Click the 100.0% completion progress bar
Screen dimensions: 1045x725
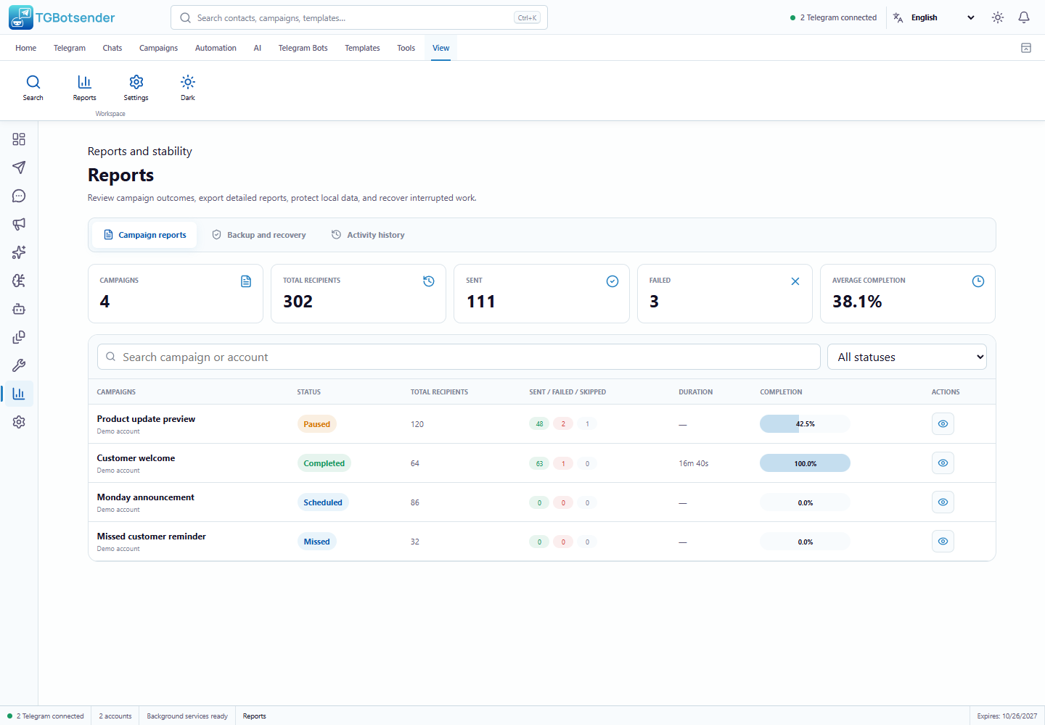coord(805,463)
